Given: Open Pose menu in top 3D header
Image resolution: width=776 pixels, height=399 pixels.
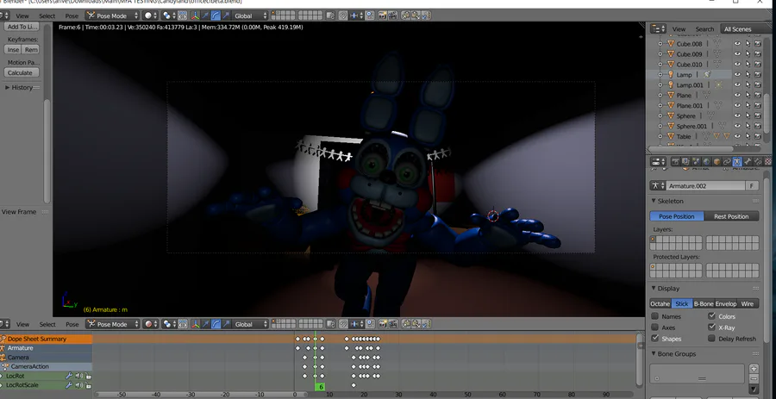Looking at the screenshot, I should click(72, 16).
